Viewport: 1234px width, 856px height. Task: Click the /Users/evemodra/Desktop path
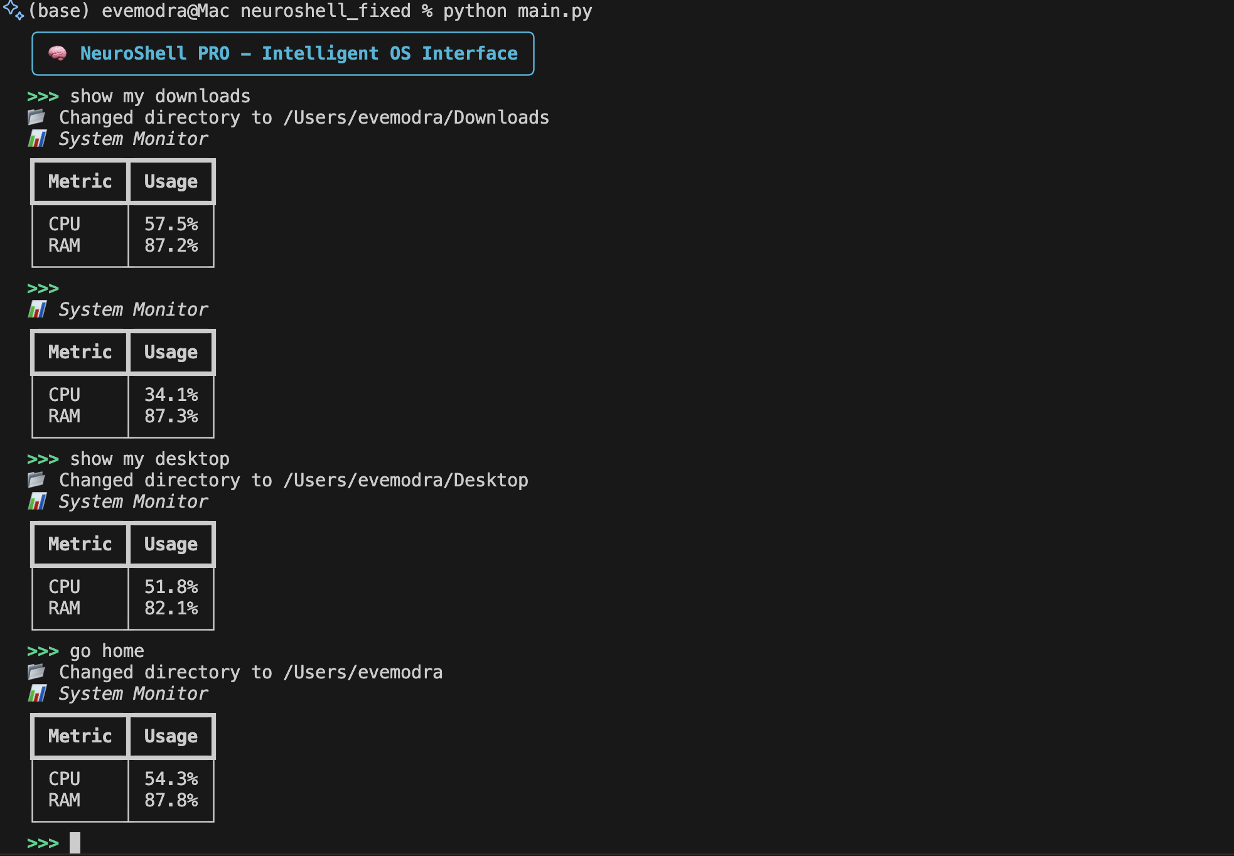coord(405,480)
